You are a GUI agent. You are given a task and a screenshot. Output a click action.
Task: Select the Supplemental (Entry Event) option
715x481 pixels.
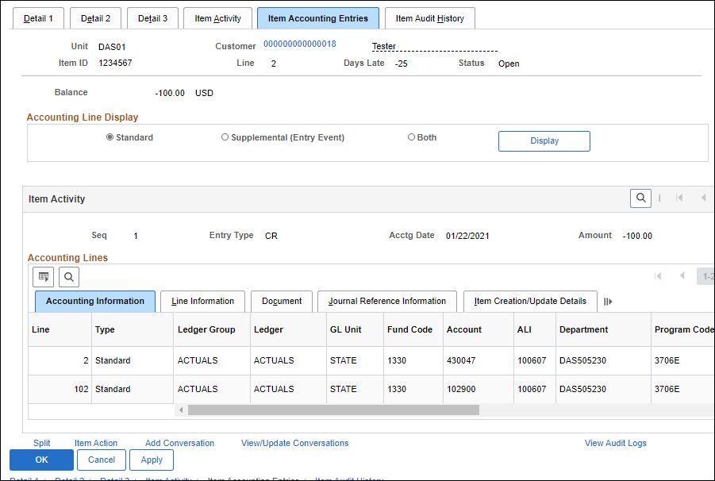pyautogui.click(x=225, y=137)
